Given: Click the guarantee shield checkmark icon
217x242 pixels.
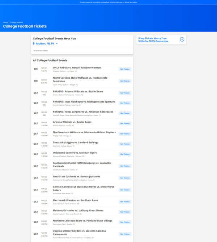Looking at the screenshot, I should (182, 40).
